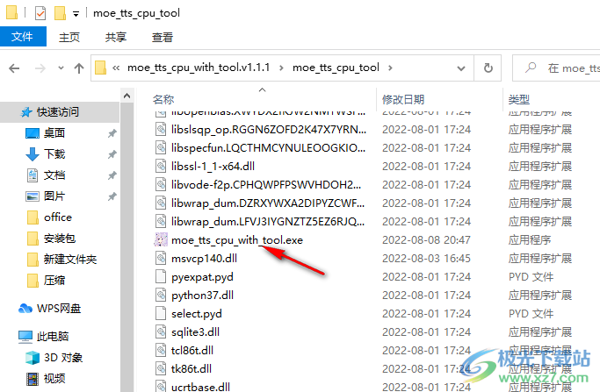Switch to the 查看 ribbon tab
600x392 pixels.
(x=163, y=37)
